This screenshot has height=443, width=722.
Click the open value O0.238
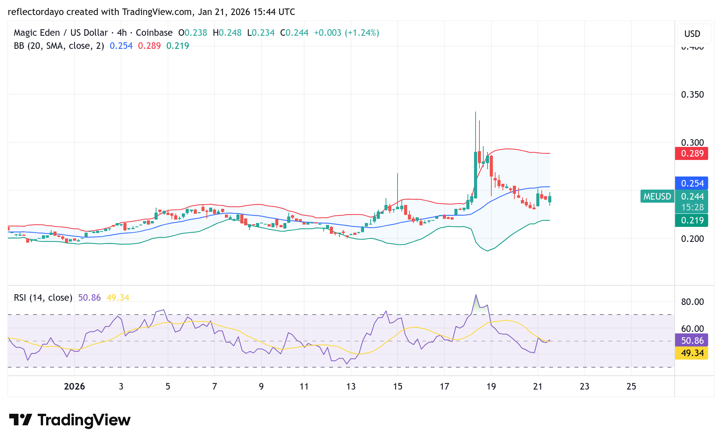193,33
